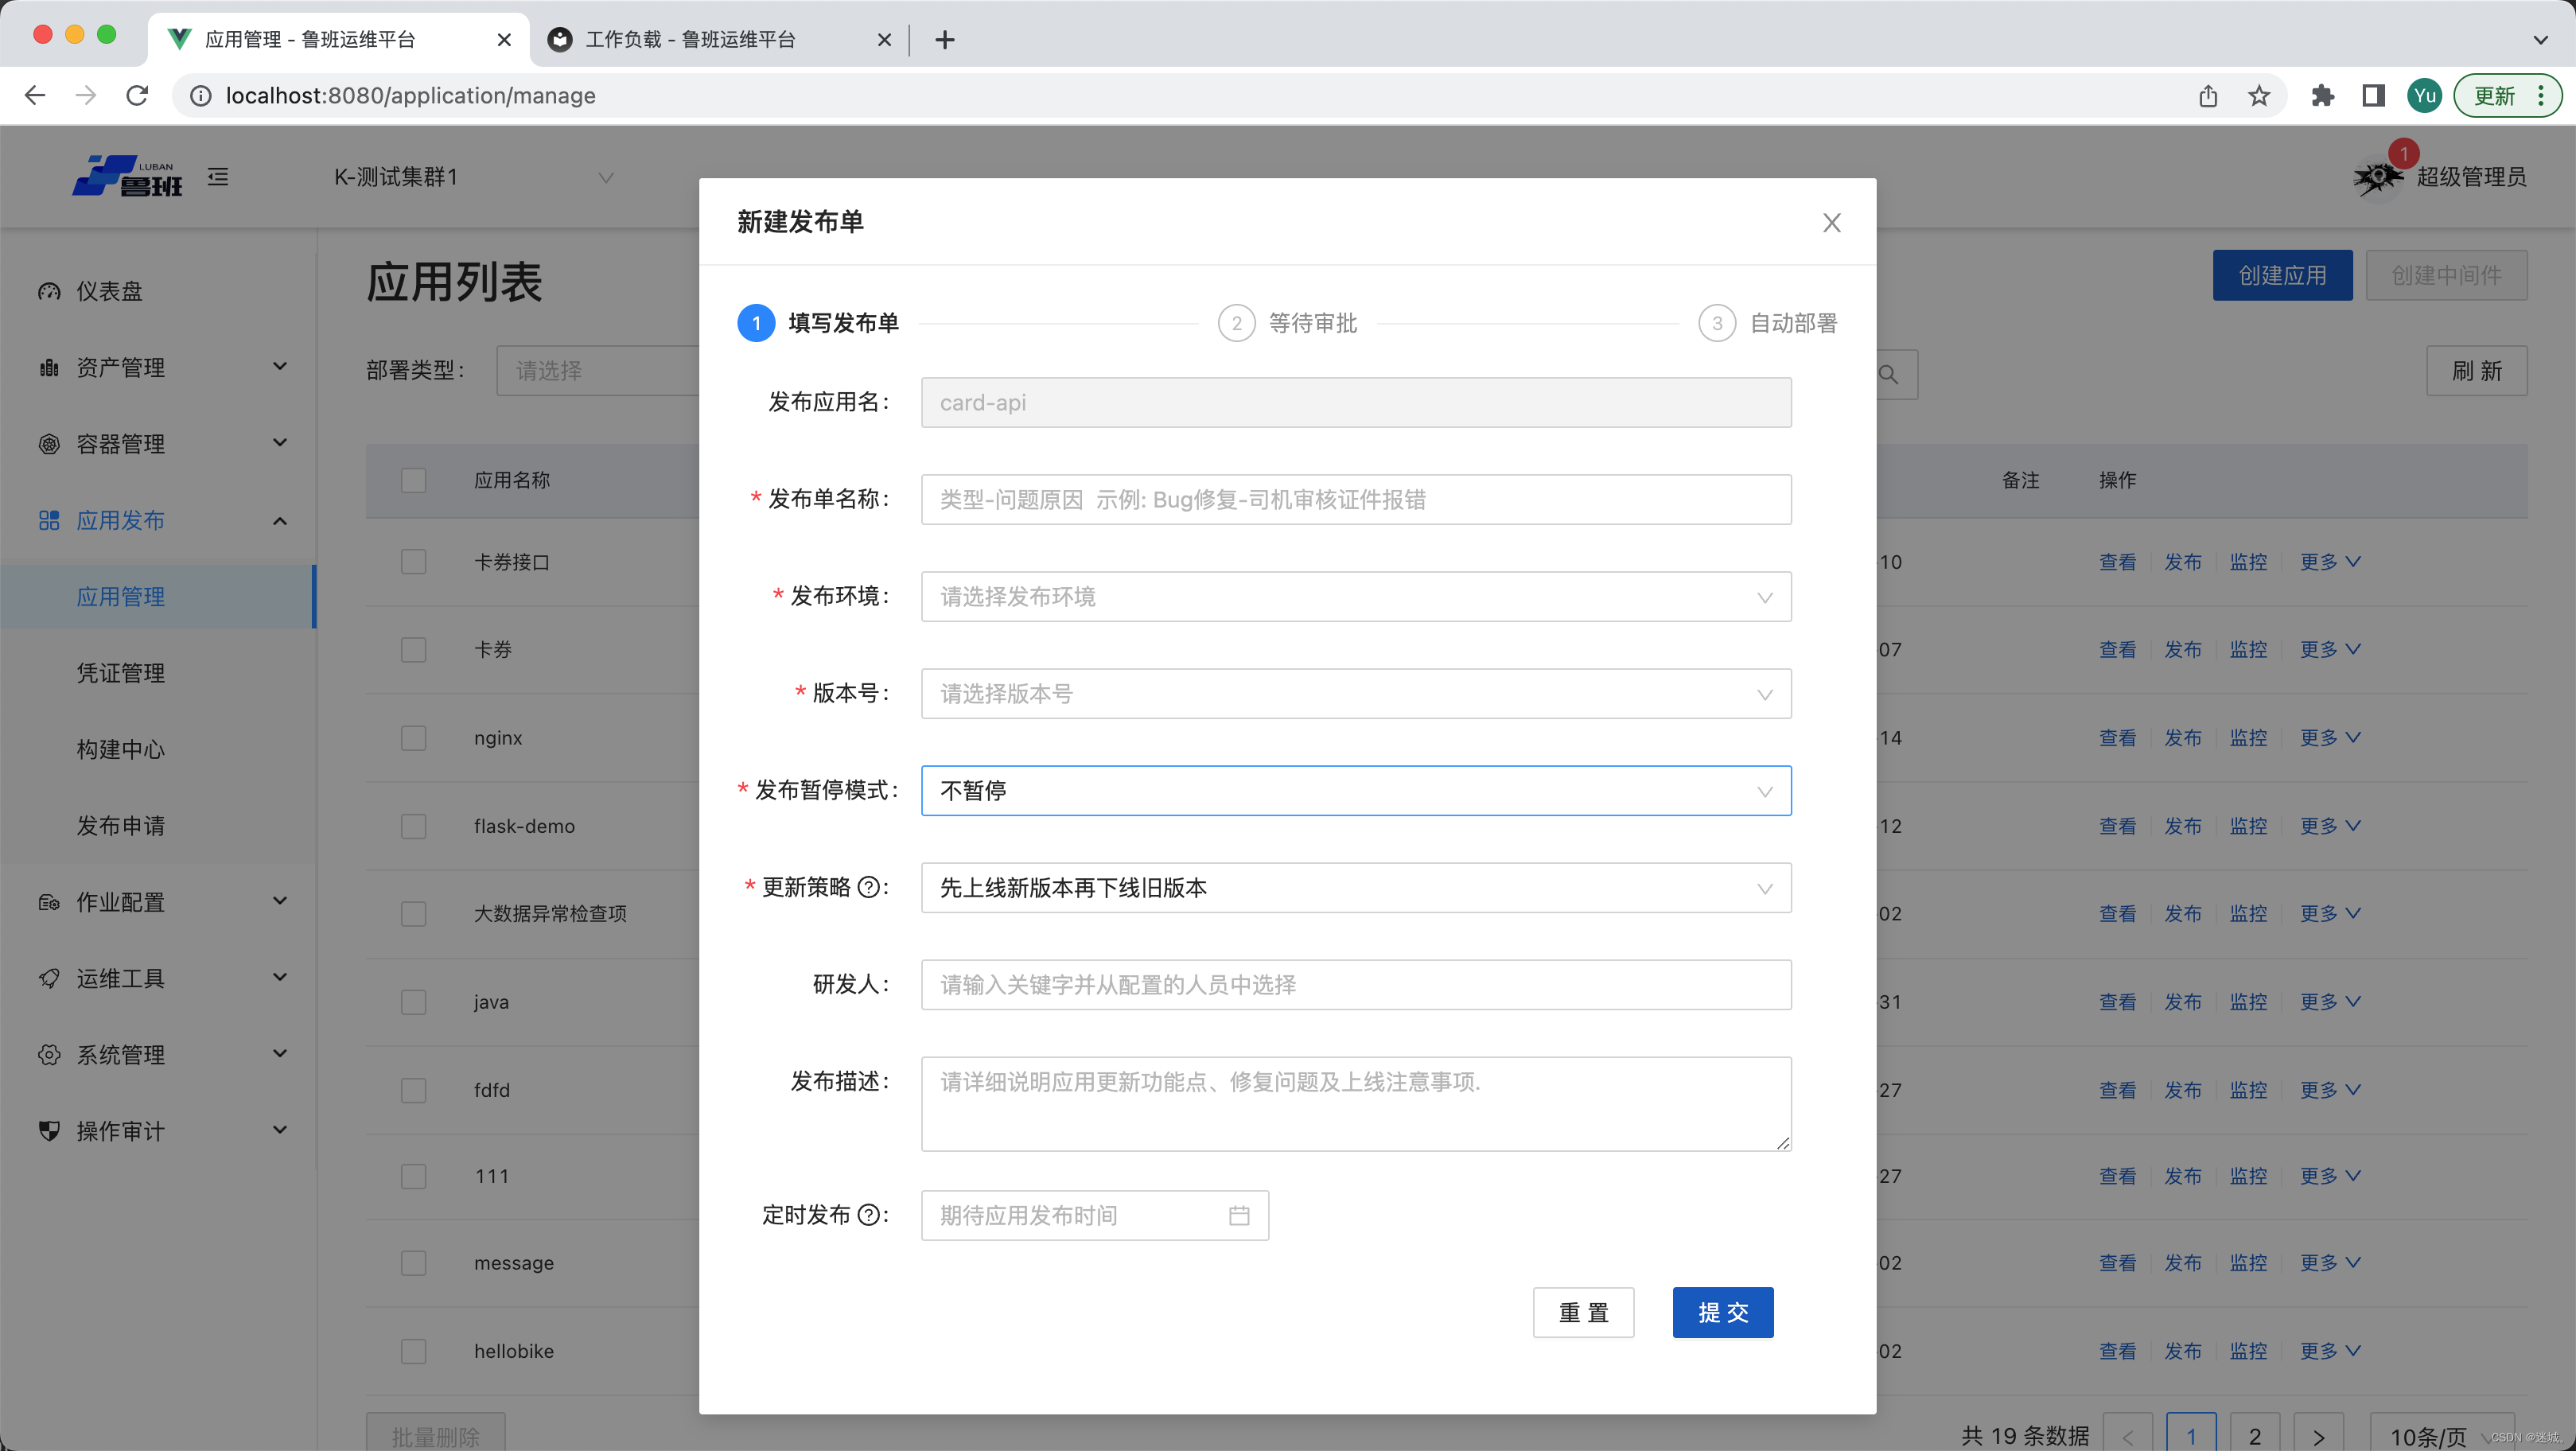Reload the page with refresh icon
2576x1451 pixels.
138,96
